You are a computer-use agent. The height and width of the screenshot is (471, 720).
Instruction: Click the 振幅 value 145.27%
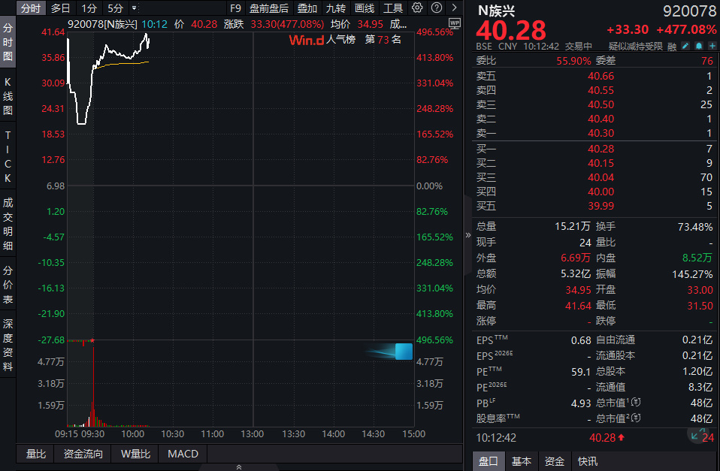pos(692,274)
